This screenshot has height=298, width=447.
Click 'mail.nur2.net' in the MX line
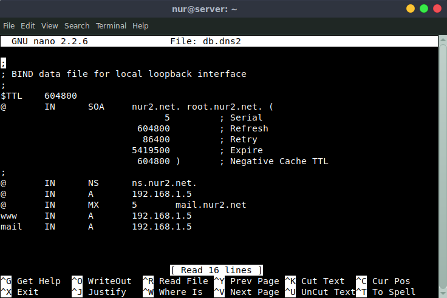click(211, 205)
